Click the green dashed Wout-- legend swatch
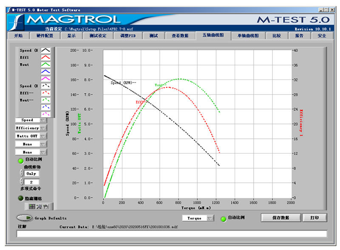This screenshot has height=250, width=340. [45, 100]
